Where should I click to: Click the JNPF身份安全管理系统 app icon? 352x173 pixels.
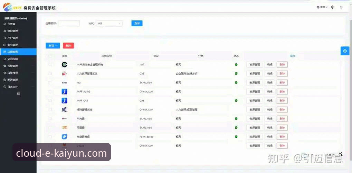[65, 65]
